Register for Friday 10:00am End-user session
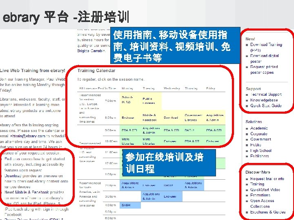The width and height of the screenshot is (294, 220). tap(212, 141)
